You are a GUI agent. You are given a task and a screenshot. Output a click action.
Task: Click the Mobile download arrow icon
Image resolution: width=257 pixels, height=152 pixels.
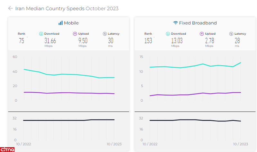(x=41, y=34)
